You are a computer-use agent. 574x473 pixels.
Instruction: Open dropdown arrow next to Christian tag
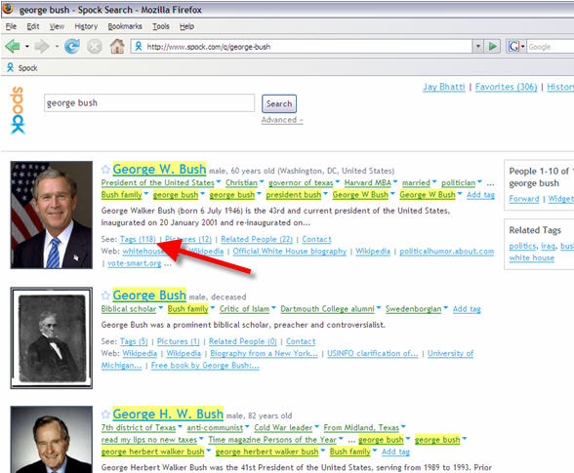pos(262,181)
